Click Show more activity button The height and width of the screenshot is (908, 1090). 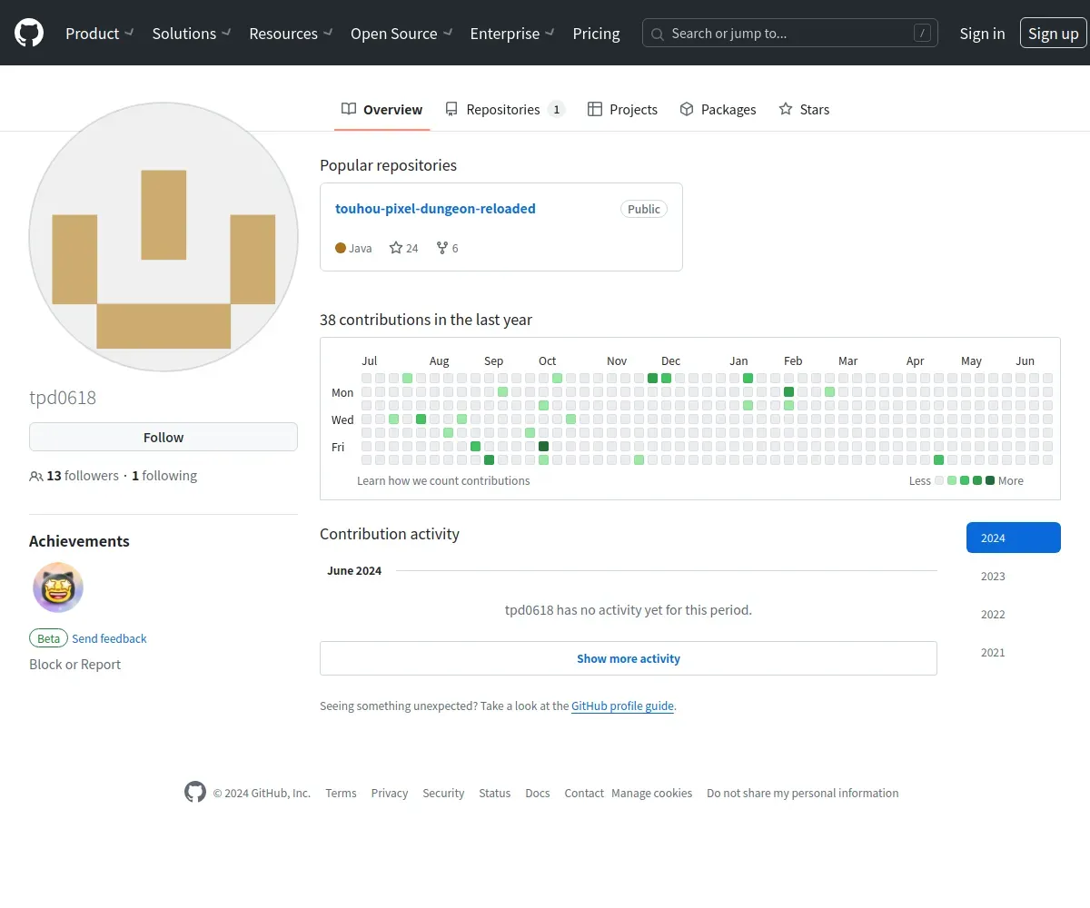tap(629, 658)
